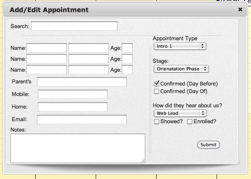Image resolution: width=251 pixels, height=179 pixels.
Task: Click the third row Age field
Action: (x=127, y=70)
